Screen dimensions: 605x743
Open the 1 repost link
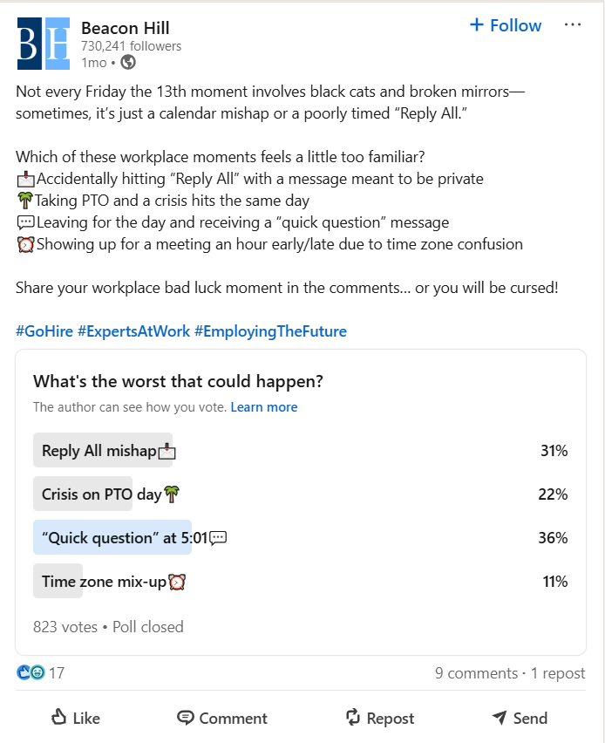click(558, 673)
